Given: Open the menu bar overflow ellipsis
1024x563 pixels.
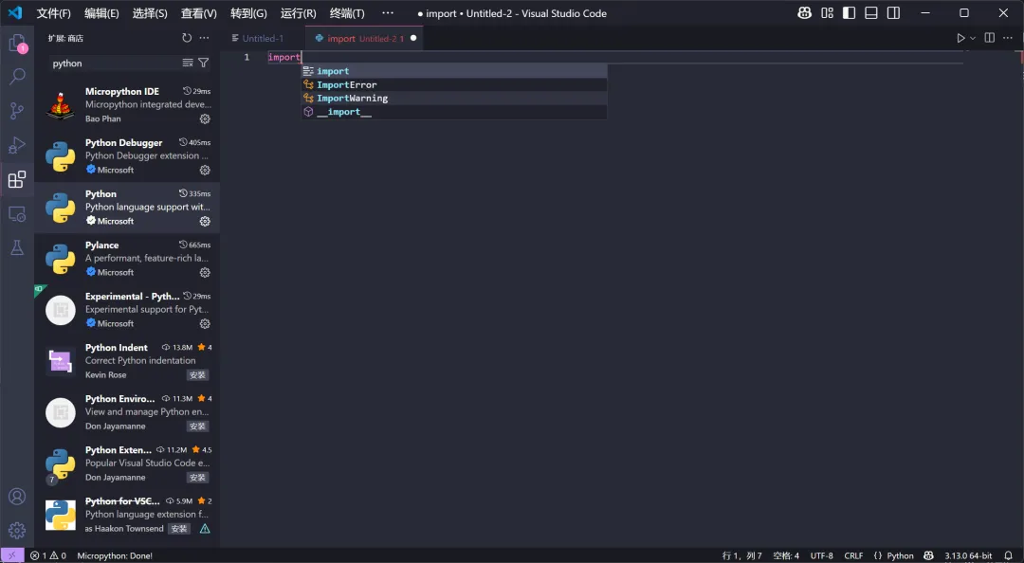Looking at the screenshot, I should [x=388, y=13].
